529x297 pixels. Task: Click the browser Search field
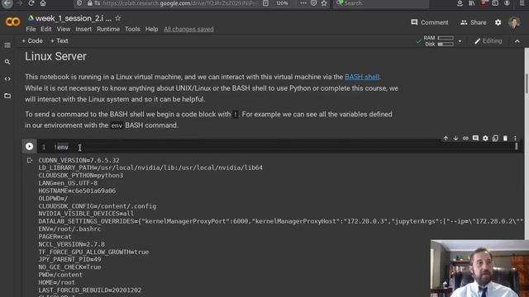(x=381, y=3)
